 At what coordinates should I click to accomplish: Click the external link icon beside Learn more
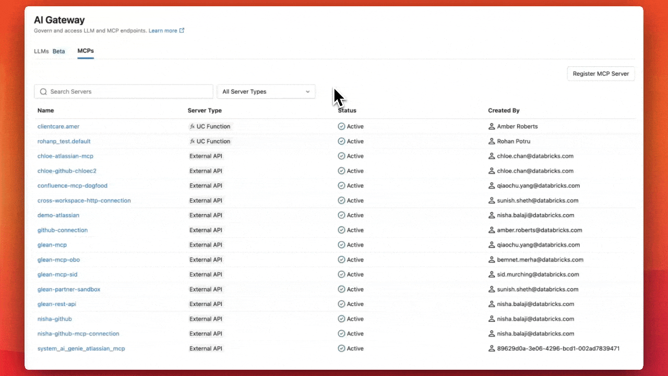(x=182, y=31)
